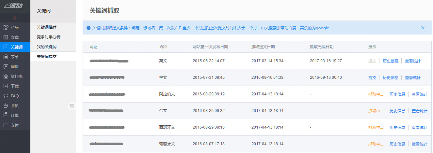Viewport: 433px width, 153px height.
Task: Open the Downloads (下载) sidebar icon
Action: click(x=6, y=86)
